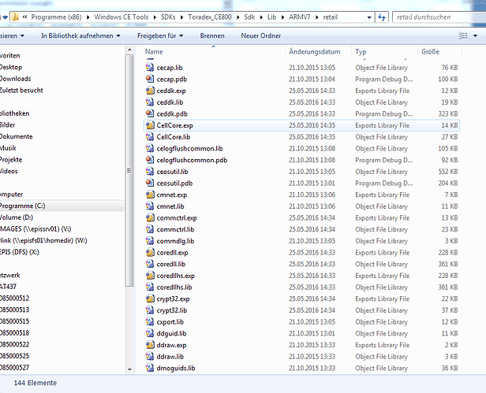Select file name 'coredllhs.exp'
Image resolution: width=486 pixels, height=393 pixels.
(175, 276)
